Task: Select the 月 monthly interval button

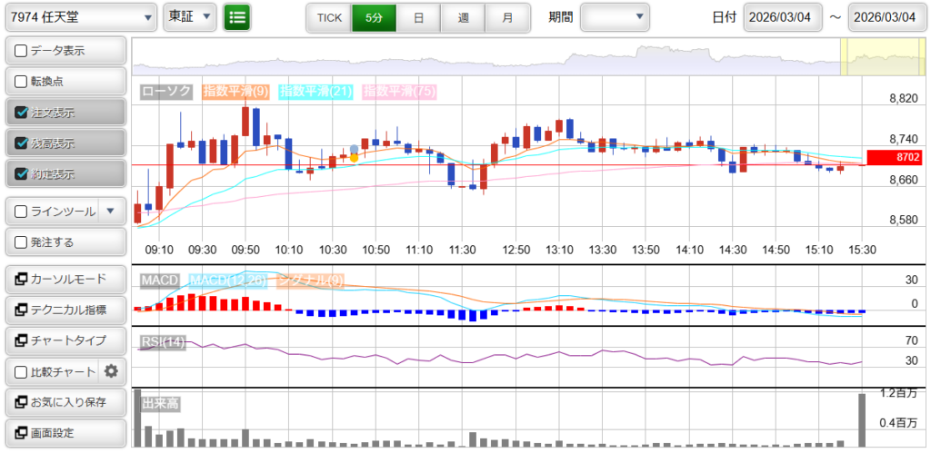Action: [x=507, y=17]
